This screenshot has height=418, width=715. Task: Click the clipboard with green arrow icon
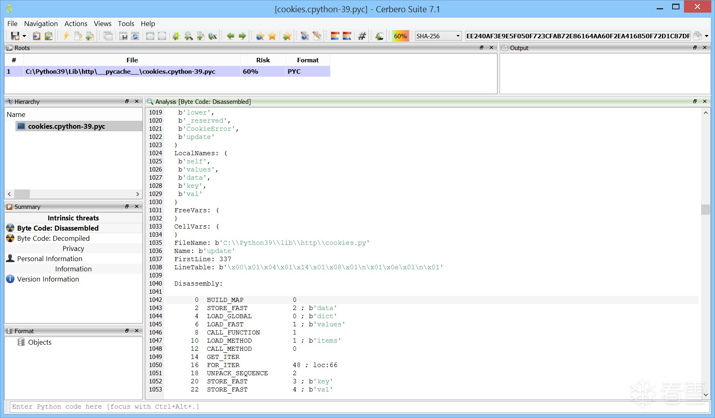(x=49, y=36)
